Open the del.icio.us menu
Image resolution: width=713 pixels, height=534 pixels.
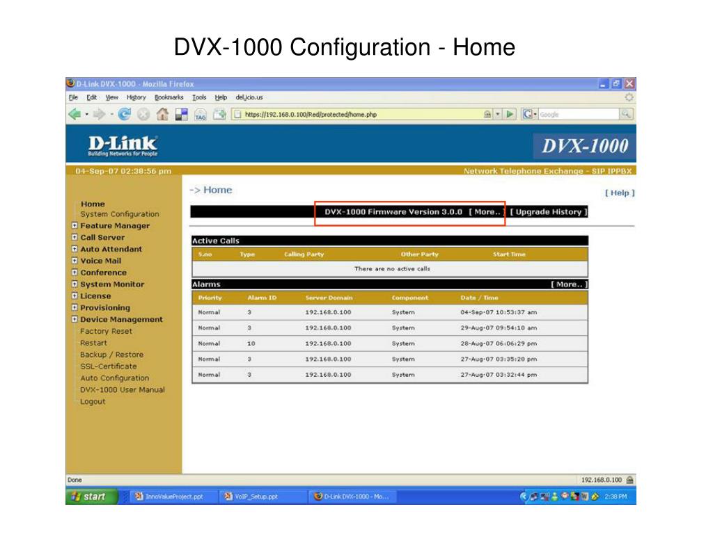249,97
